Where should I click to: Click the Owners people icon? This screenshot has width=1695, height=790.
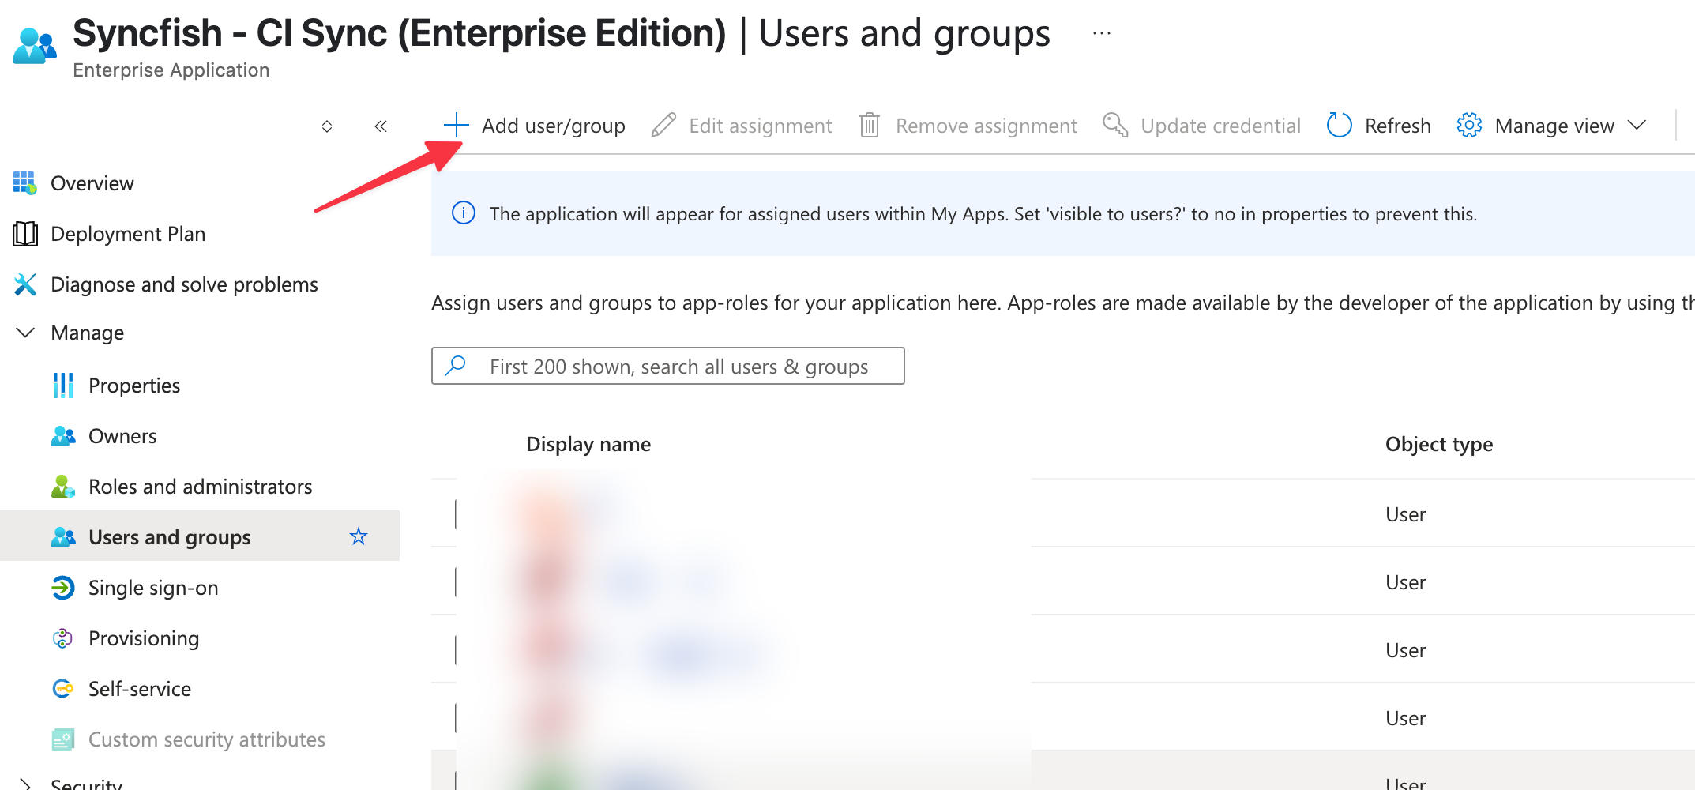coord(63,436)
